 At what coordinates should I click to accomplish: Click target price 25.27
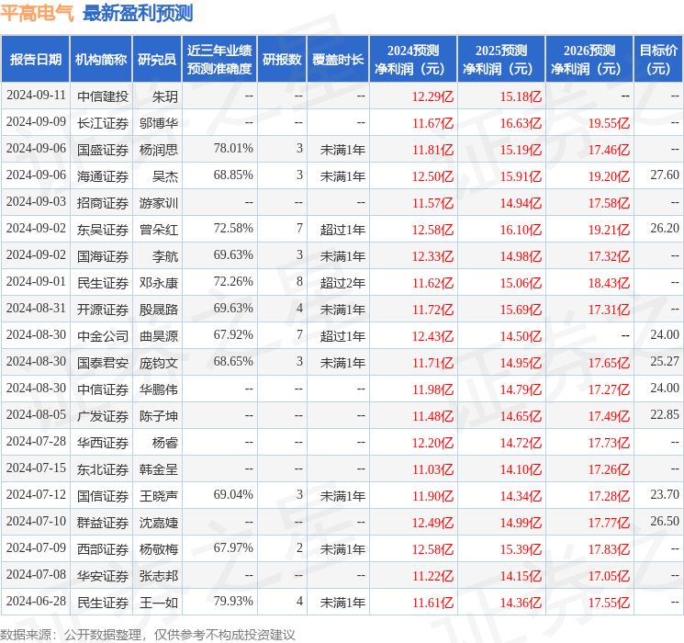tap(665, 361)
